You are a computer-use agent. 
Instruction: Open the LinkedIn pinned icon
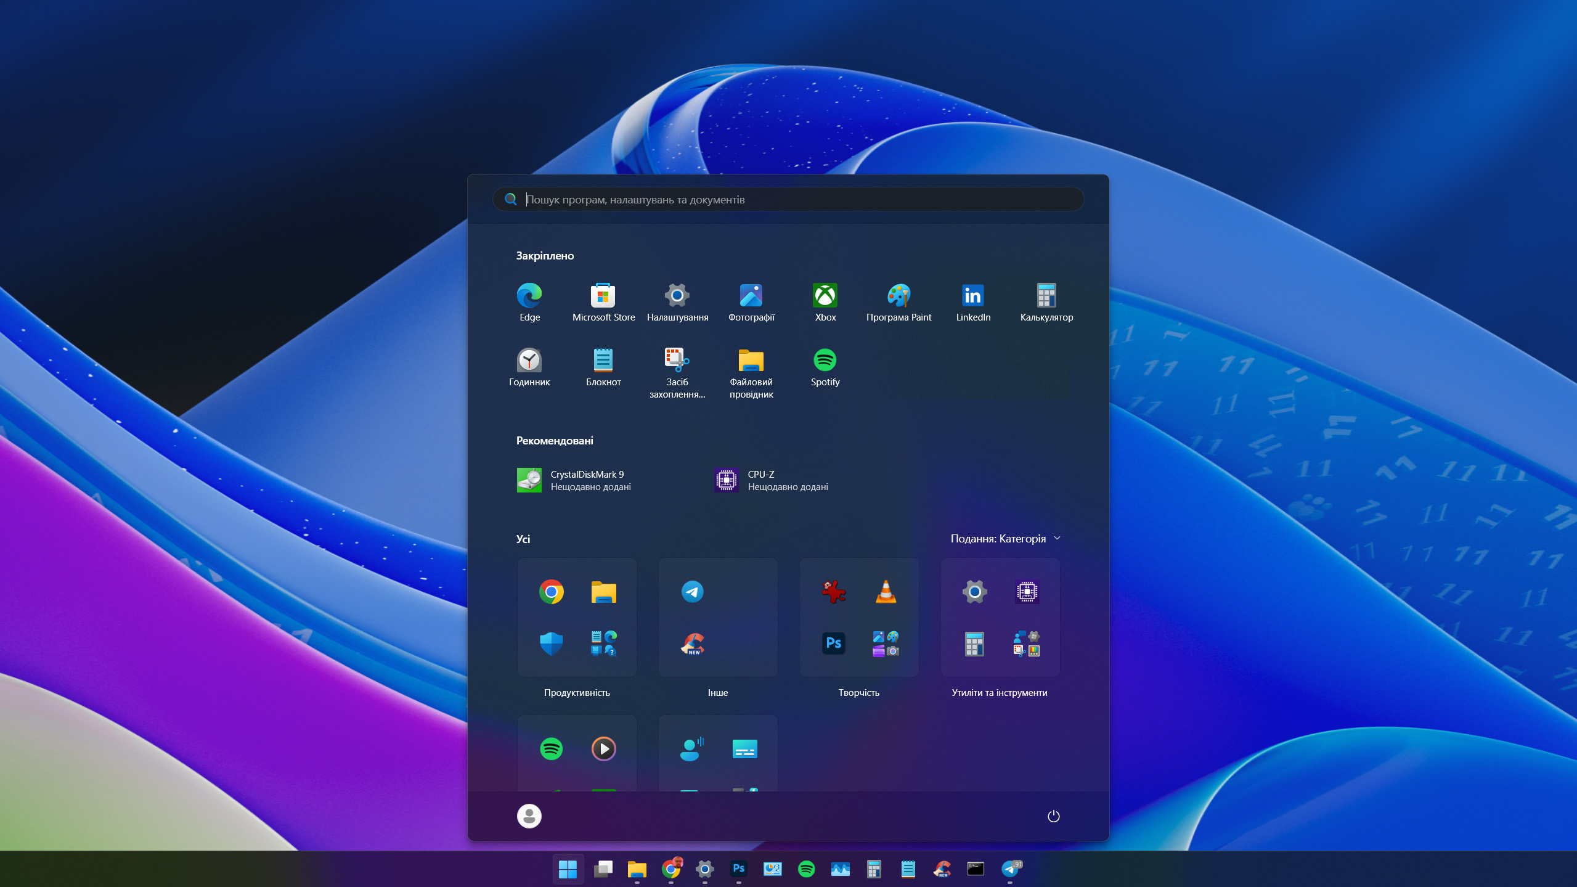[x=972, y=301]
